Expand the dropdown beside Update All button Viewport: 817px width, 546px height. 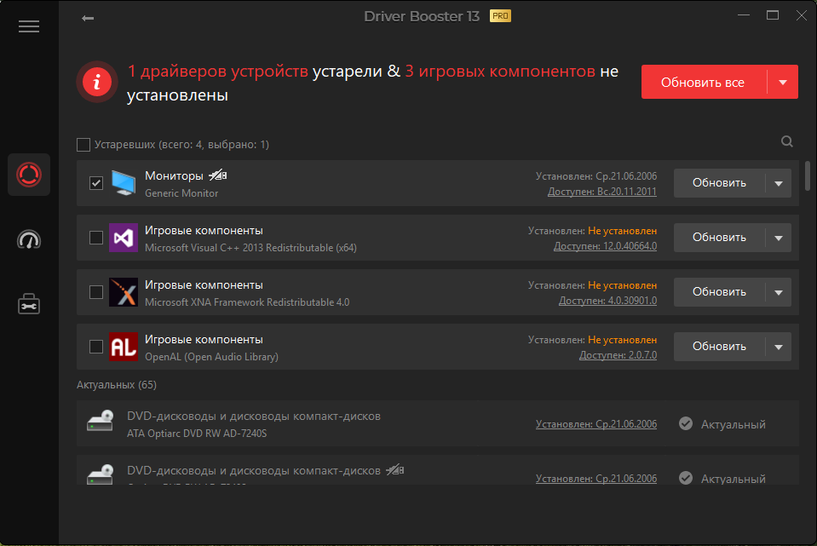[x=783, y=83]
